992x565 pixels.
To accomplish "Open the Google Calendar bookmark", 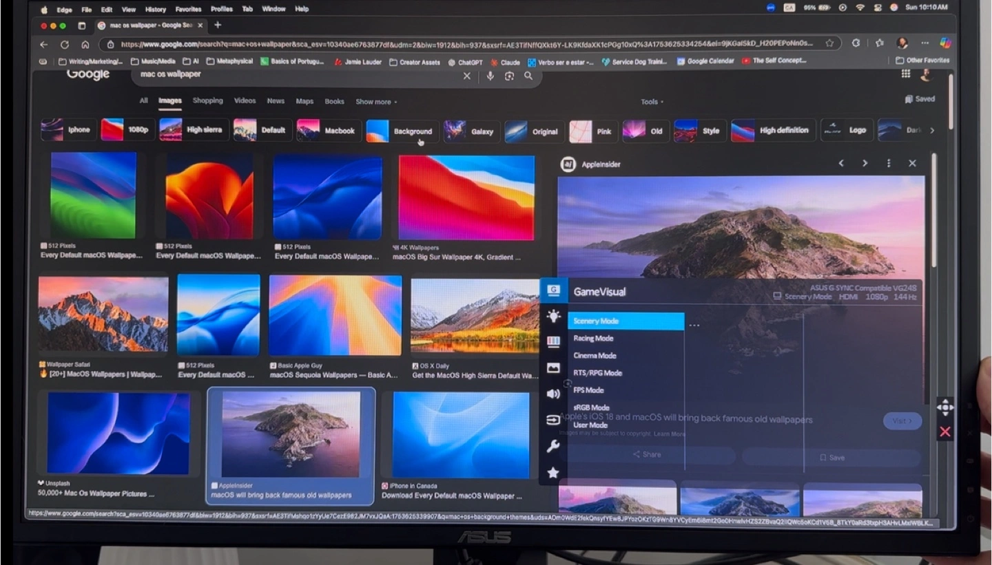I will click(705, 61).
